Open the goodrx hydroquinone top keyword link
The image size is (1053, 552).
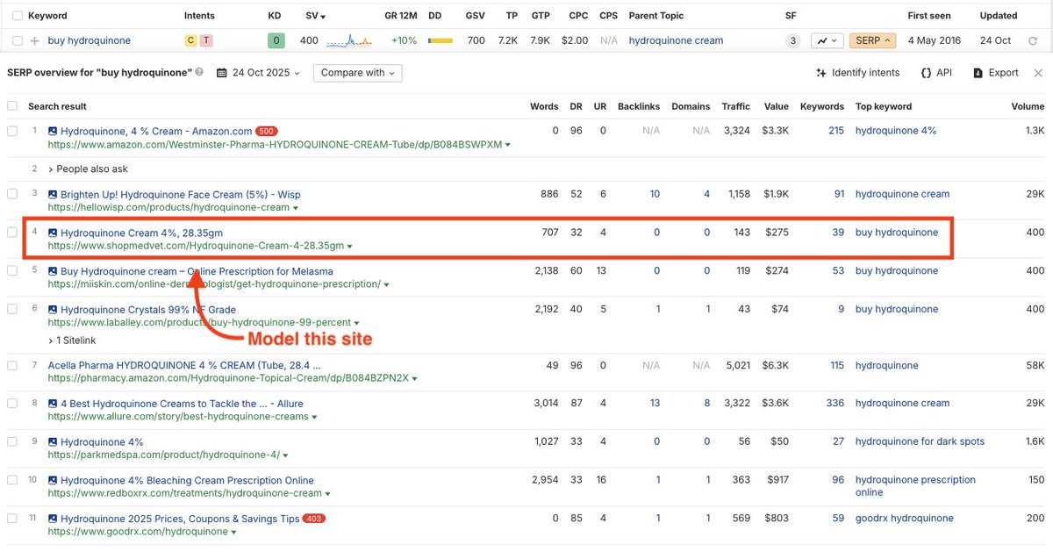pyautogui.click(x=904, y=519)
